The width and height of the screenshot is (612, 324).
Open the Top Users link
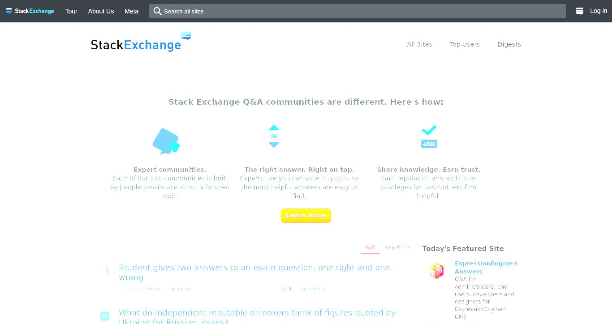465,44
